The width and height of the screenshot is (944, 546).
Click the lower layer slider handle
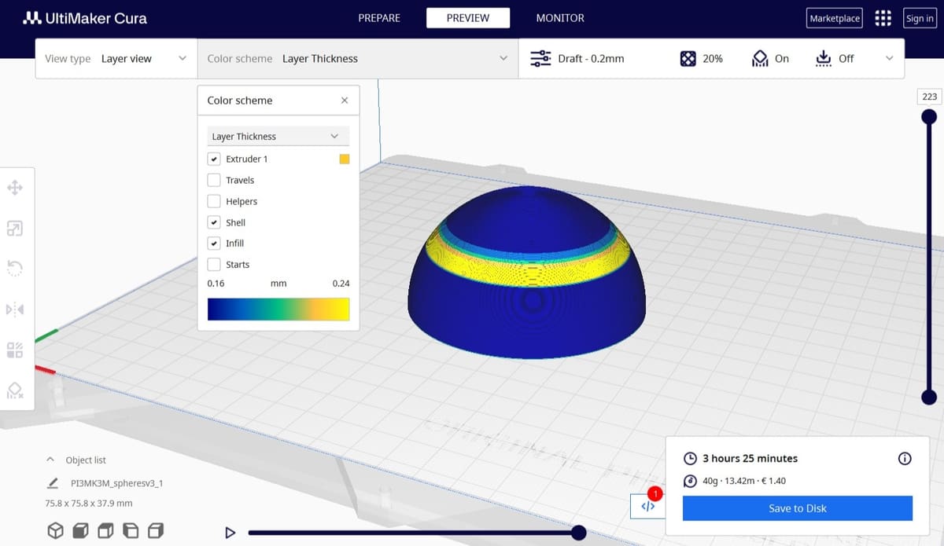929,398
